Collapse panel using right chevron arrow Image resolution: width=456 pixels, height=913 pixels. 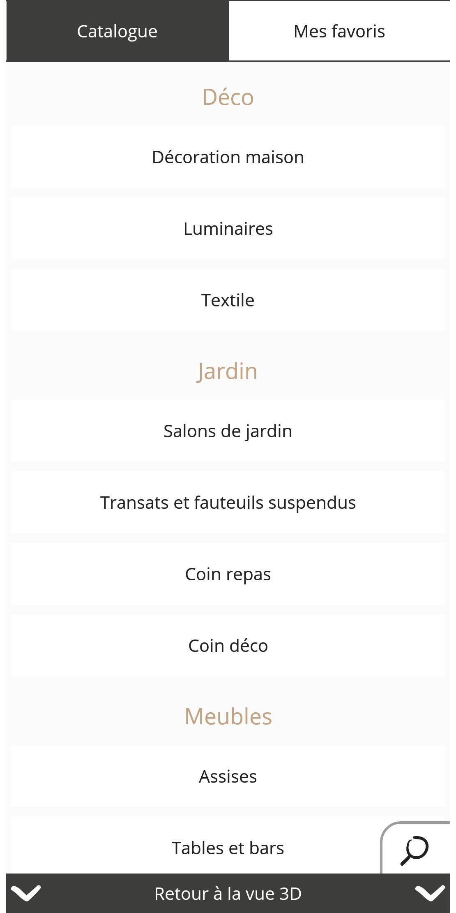point(430,893)
